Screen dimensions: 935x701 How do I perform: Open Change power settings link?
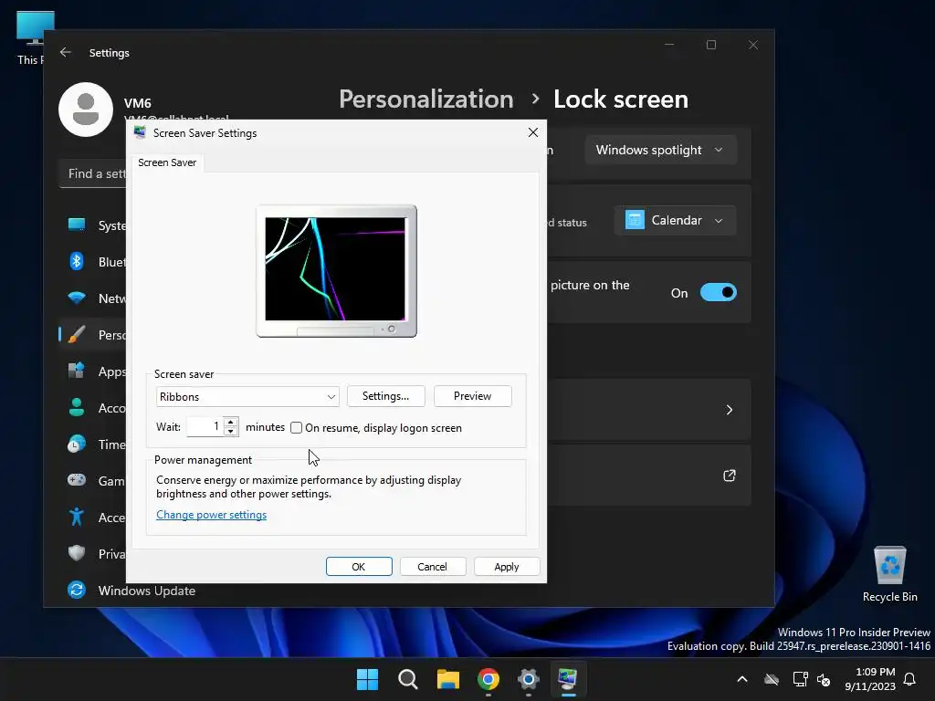coord(211,515)
